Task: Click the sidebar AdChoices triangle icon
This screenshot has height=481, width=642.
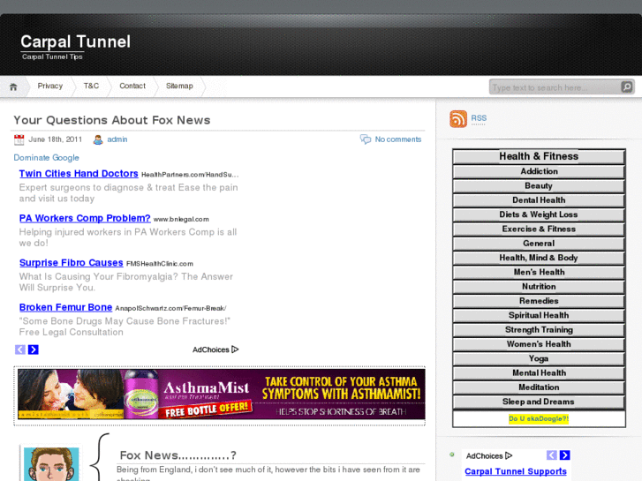Action: pos(509,455)
